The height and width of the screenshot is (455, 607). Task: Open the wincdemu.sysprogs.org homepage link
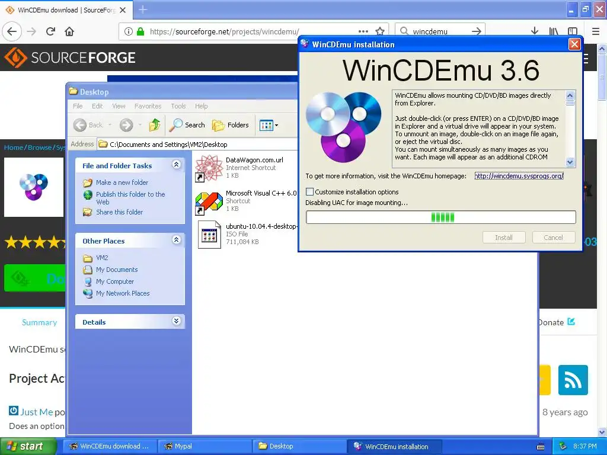tap(519, 176)
